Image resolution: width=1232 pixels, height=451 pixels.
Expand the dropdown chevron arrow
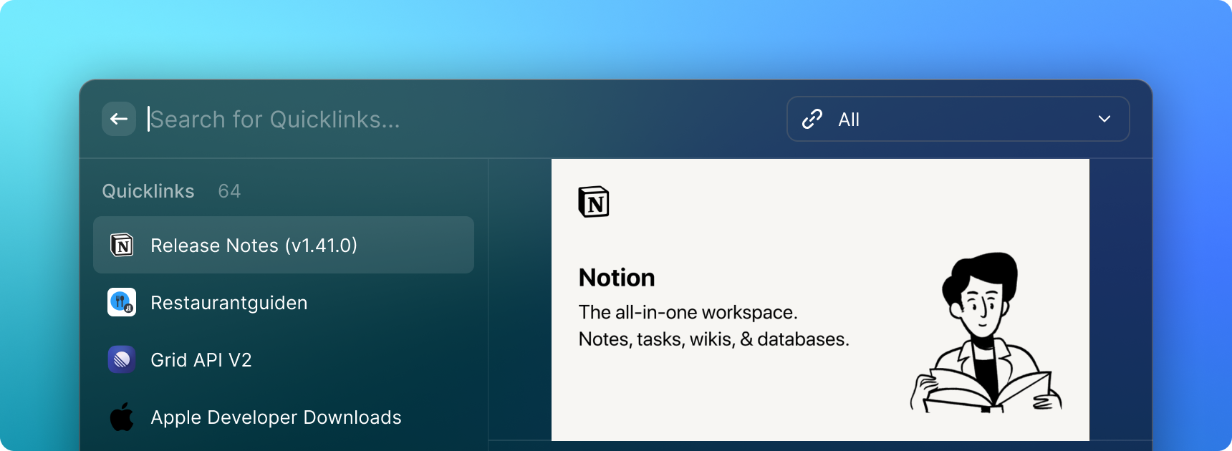(1105, 119)
